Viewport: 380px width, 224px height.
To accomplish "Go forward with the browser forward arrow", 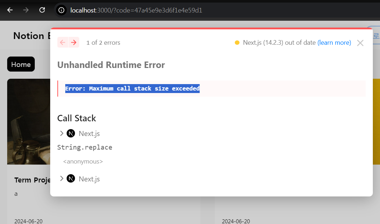I will (x=26, y=10).
